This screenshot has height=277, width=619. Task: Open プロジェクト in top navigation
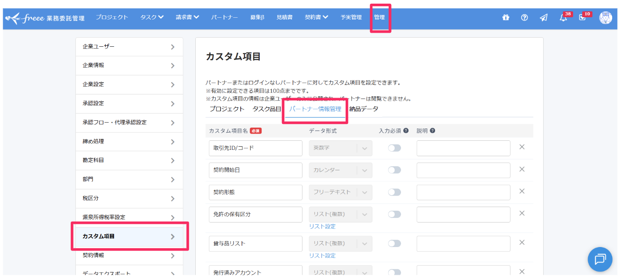click(x=112, y=17)
